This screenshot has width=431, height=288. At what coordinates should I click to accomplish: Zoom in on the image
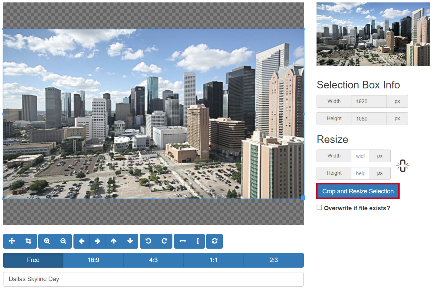click(47, 241)
